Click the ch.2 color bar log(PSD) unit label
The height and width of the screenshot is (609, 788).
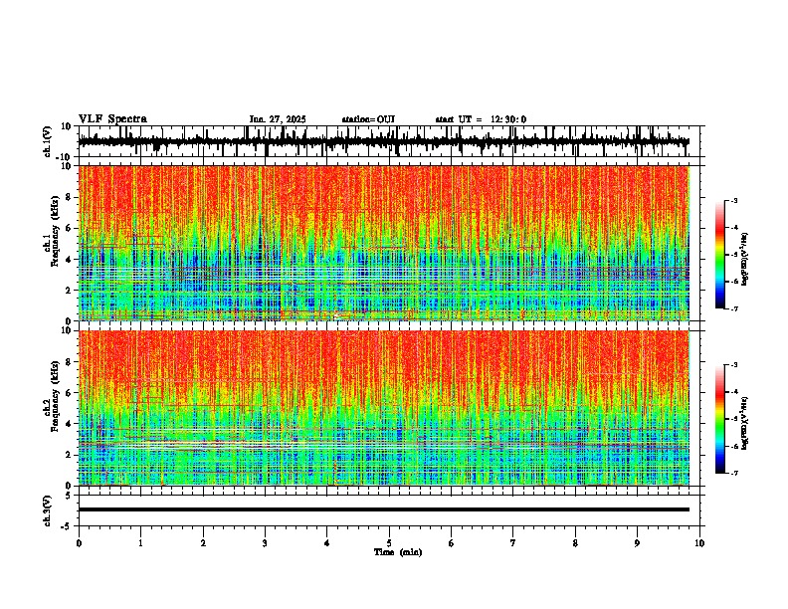point(745,423)
